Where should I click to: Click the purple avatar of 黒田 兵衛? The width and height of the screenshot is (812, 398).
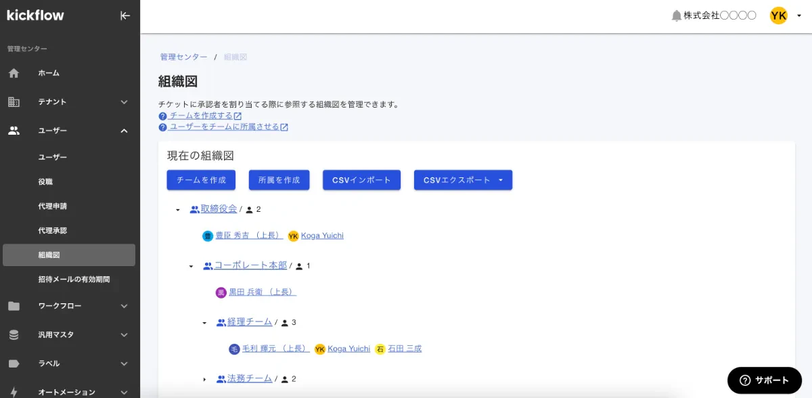coord(221,292)
